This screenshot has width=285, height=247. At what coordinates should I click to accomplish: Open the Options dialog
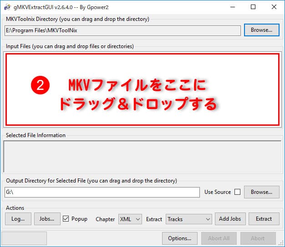coord(179,238)
